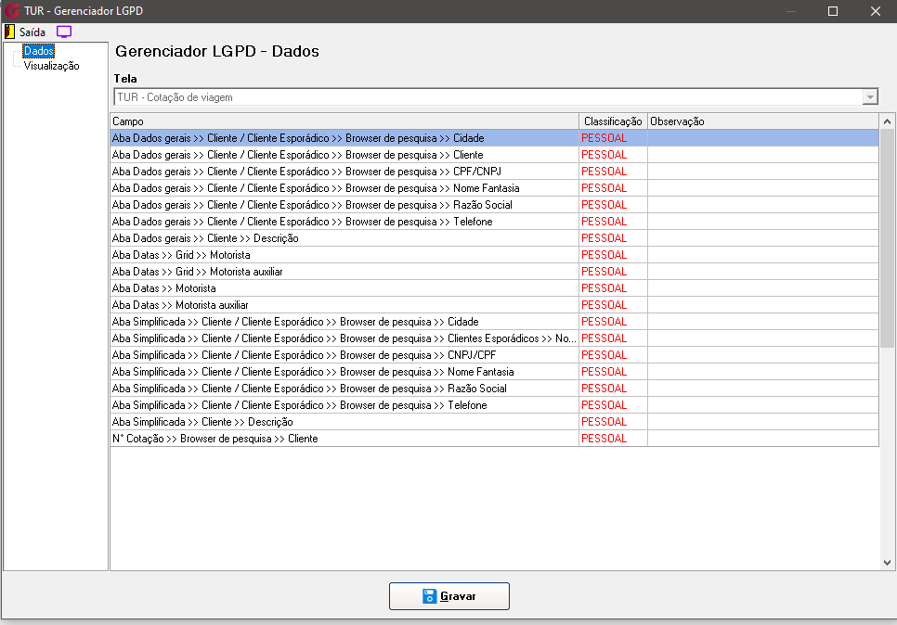Screen dimensions: 897x625
Task: Click the Saída menu label
Action: coord(32,32)
